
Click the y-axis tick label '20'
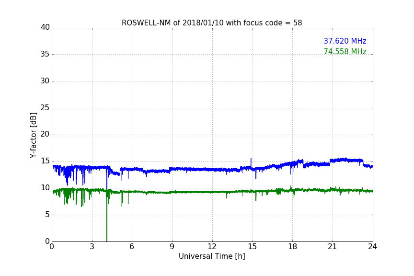pyautogui.click(x=45, y=134)
